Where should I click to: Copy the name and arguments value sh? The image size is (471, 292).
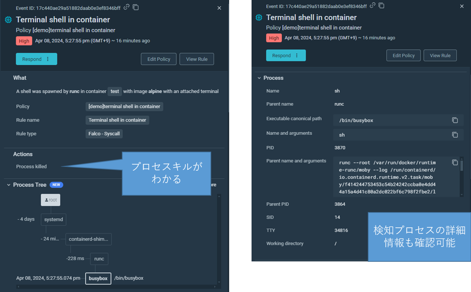(455, 135)
